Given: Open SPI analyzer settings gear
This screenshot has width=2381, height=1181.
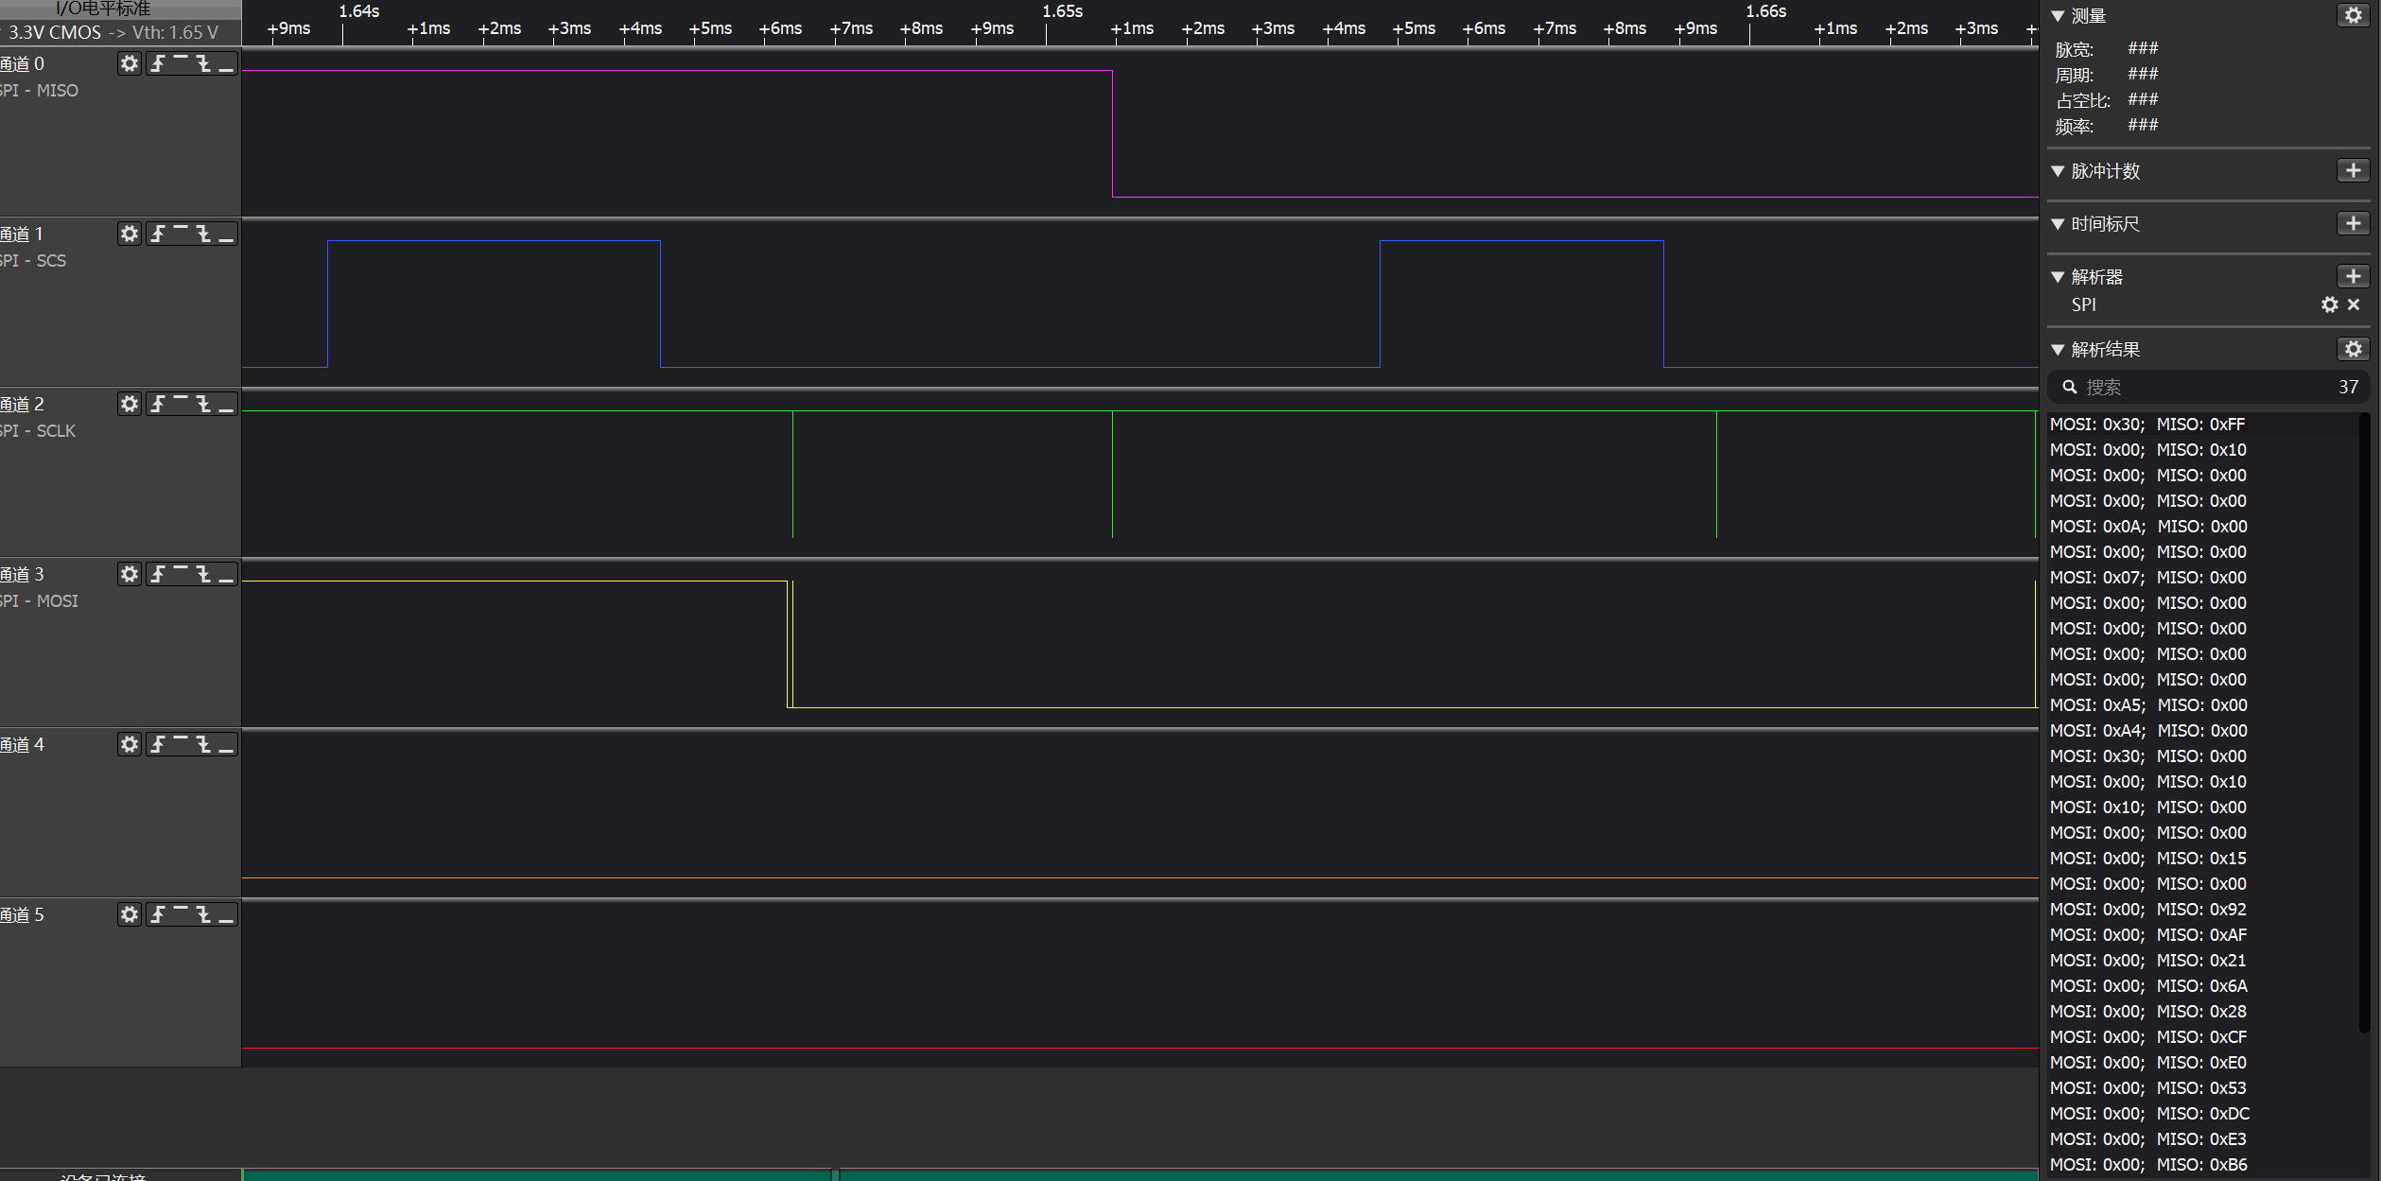Looking at the screenshot, I should coord(2329,304).
